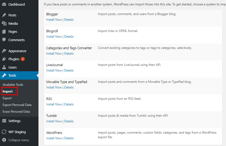This screenshot has height=146, width=226.
Task: Click the Pages document icon
Action: click(4, 31)
